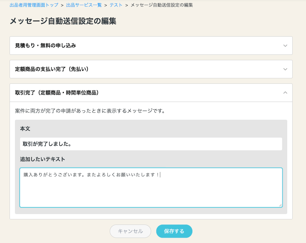Click the description text starting 案件に両方が完了

(x=90, y=111)
